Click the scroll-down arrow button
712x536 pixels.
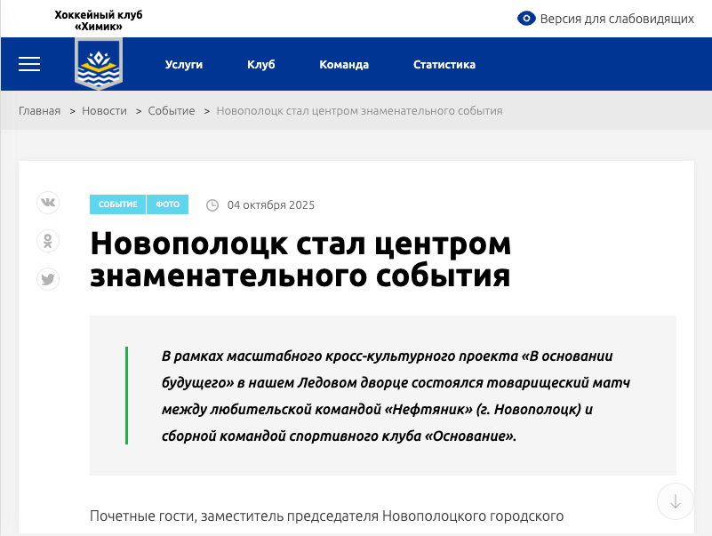coord(676,501)
